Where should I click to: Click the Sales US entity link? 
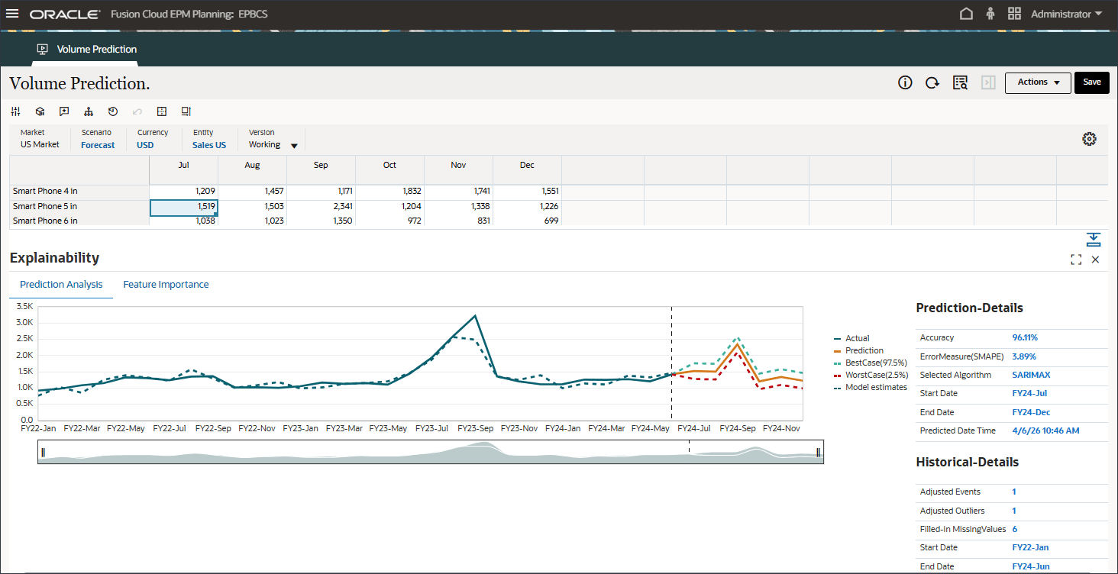(209, 145)
